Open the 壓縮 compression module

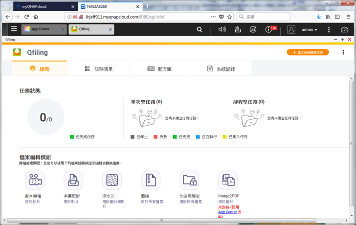tap(151, 180)
